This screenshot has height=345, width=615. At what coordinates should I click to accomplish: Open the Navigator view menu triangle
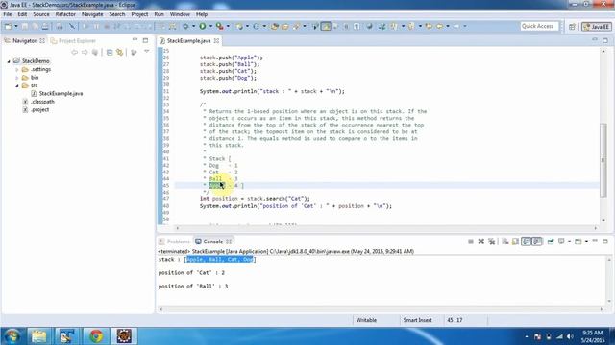click(x=147, y=52)
